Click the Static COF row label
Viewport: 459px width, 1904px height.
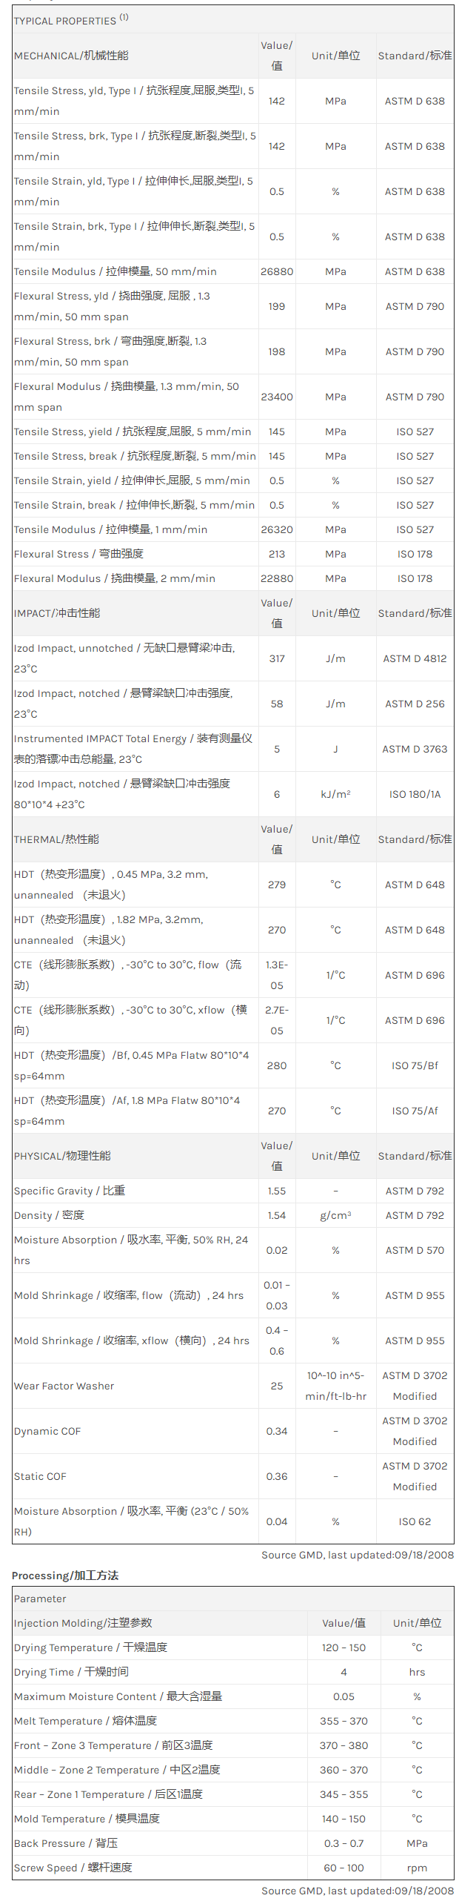click(x=40, y=1476)
